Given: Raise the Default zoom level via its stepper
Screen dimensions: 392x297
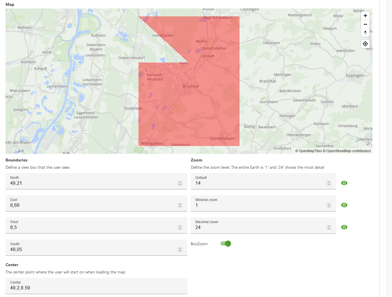Looking at the screenshot, I should (329, 182).
